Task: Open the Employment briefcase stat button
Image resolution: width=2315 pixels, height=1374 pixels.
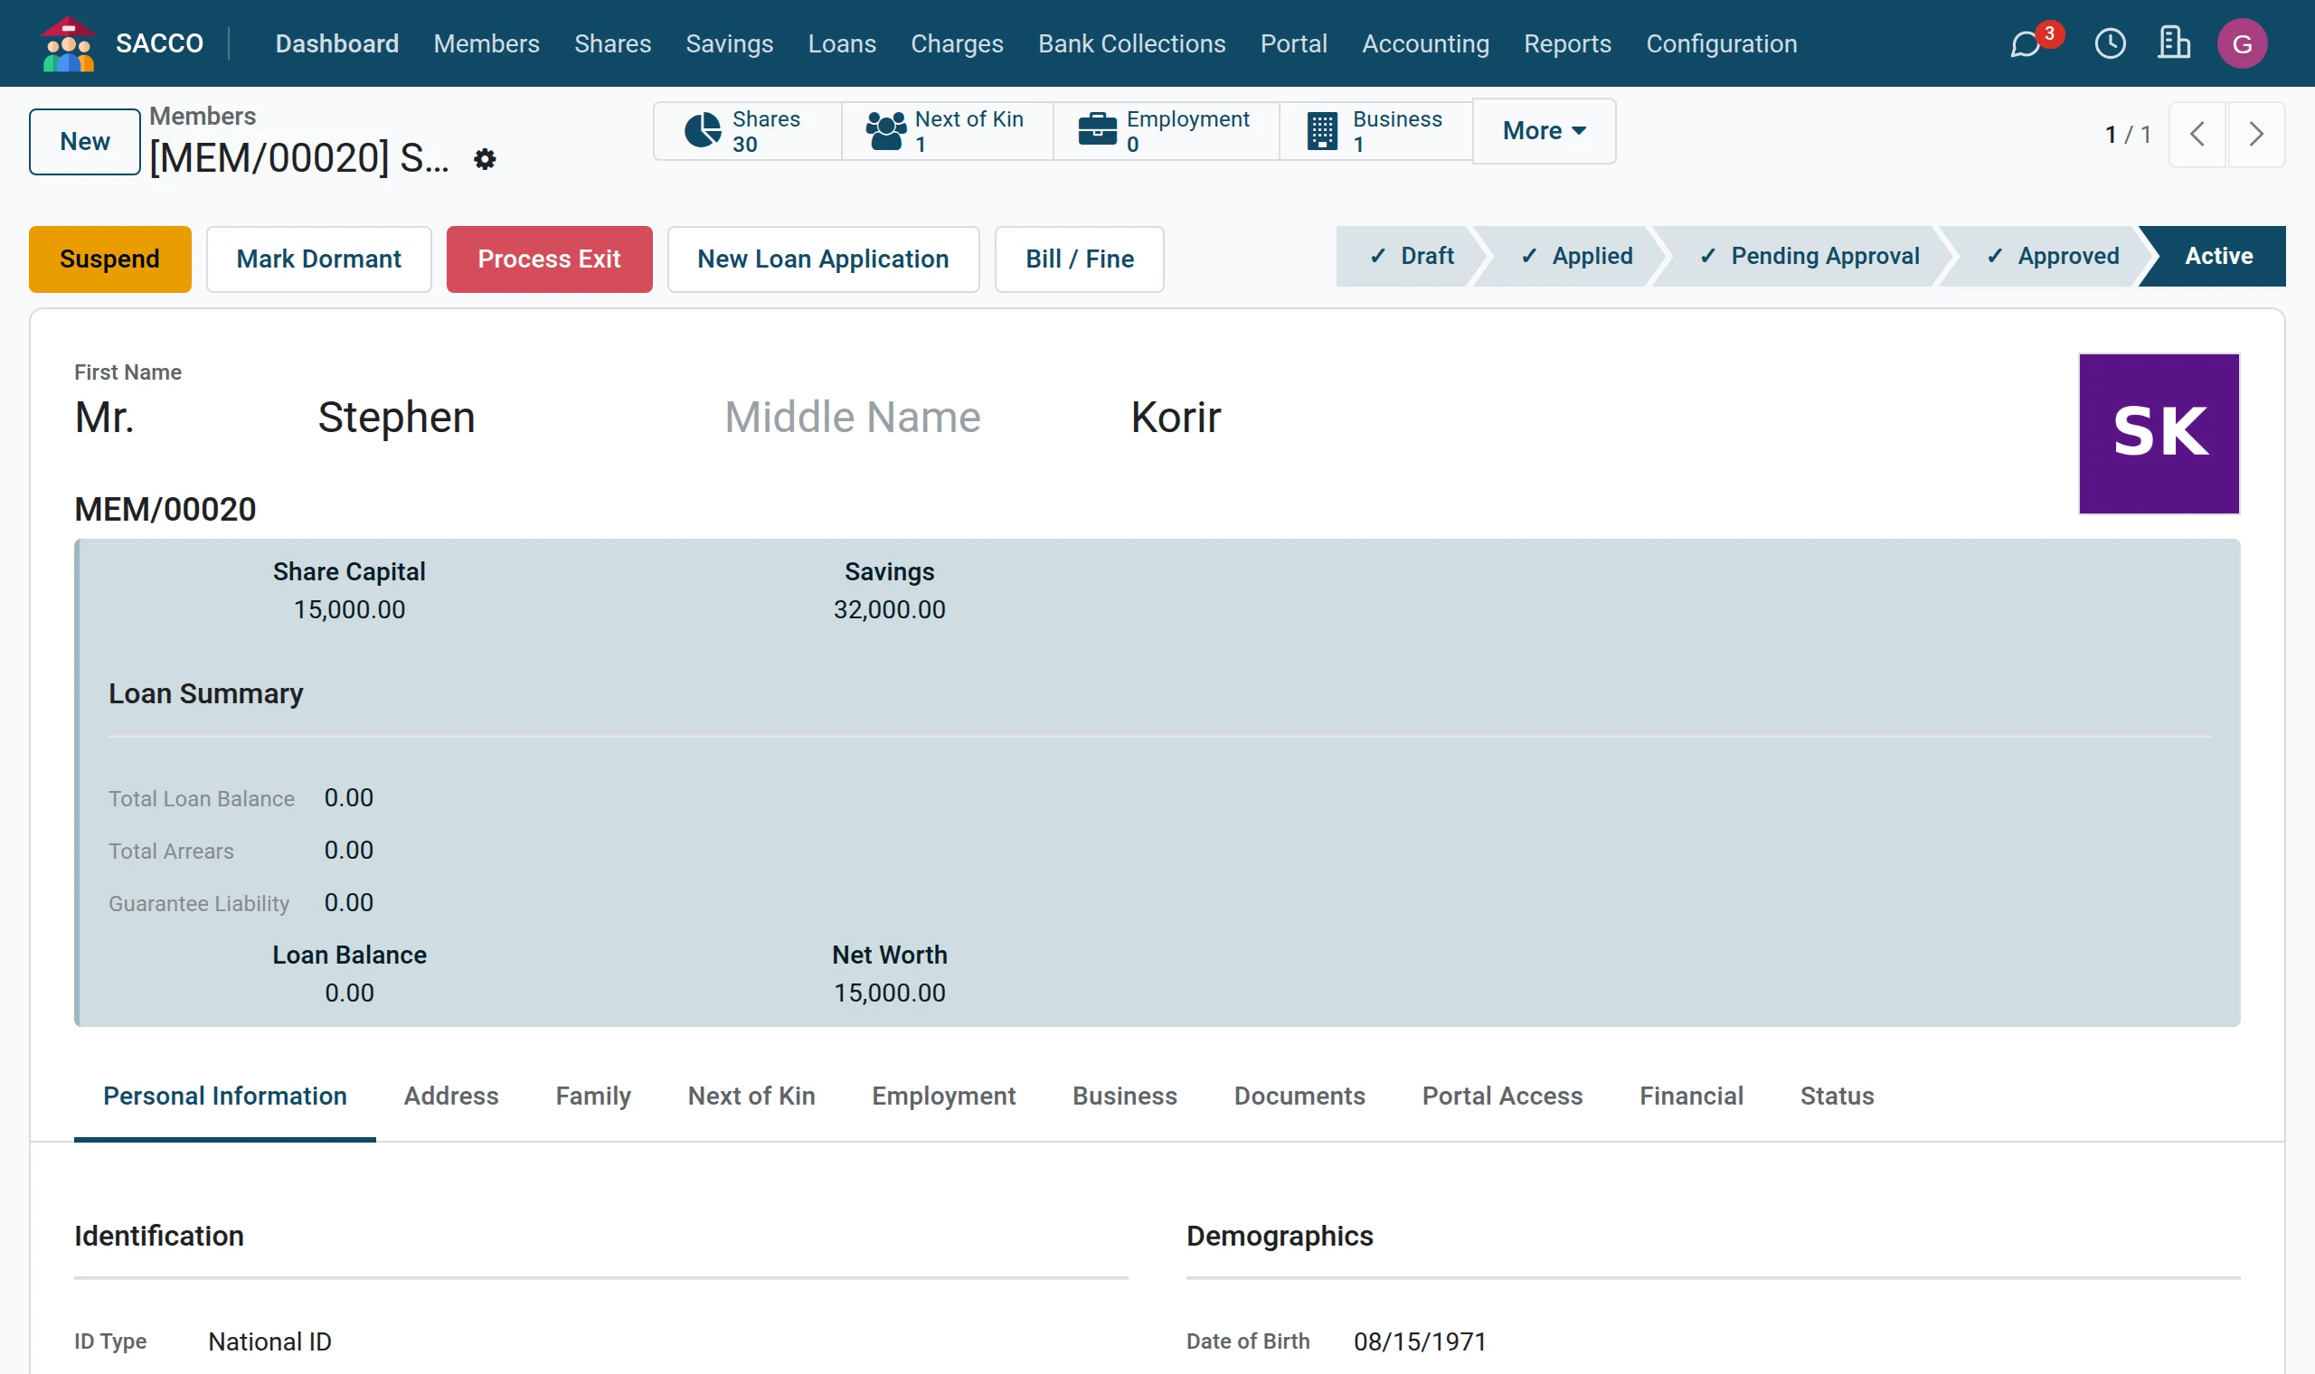Action: 1167,131
